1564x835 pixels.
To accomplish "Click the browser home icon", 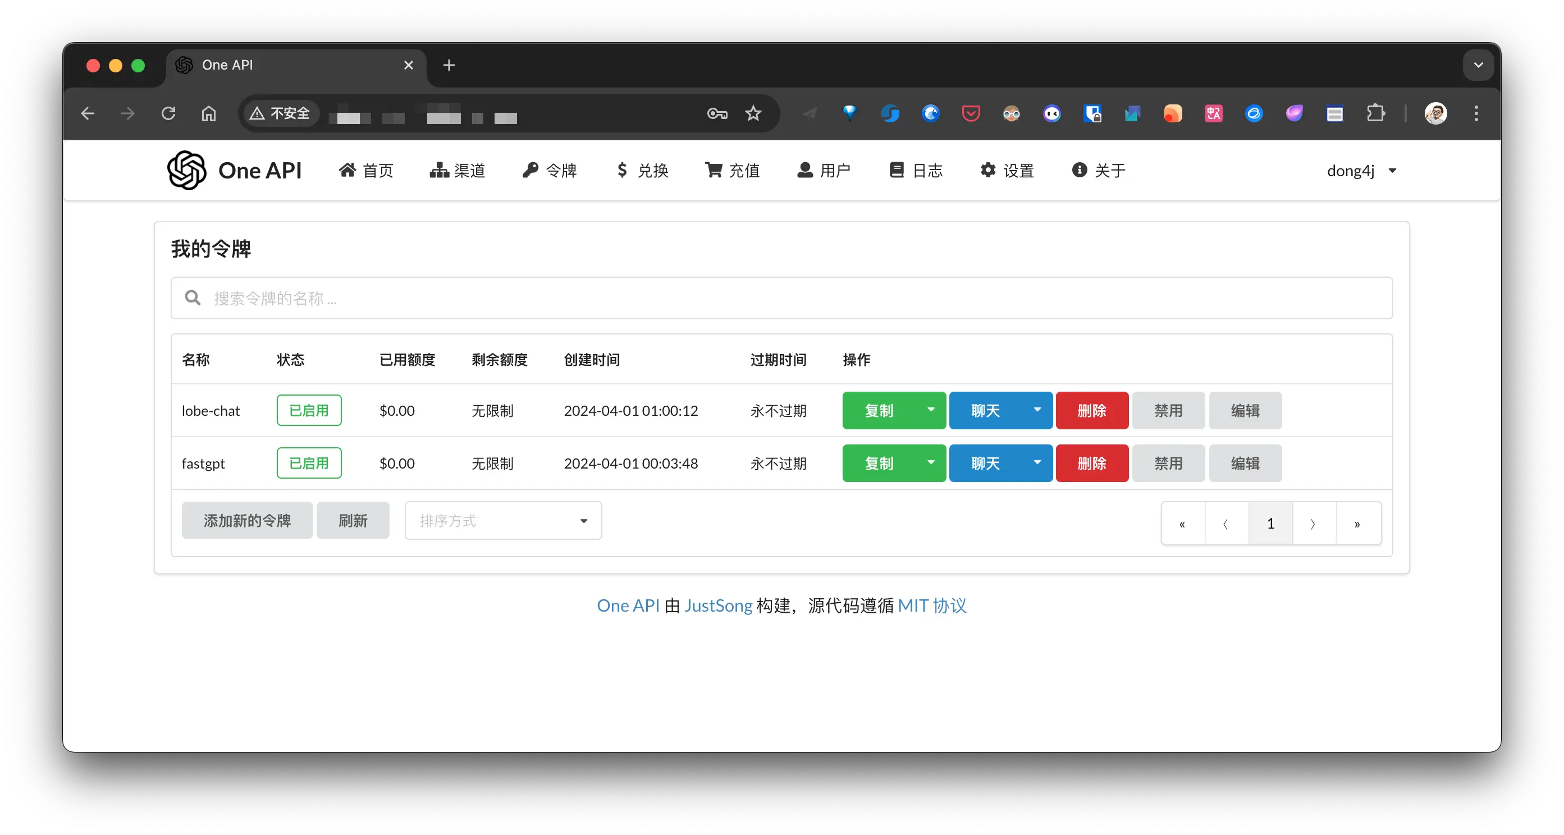I will pos(208,113).
